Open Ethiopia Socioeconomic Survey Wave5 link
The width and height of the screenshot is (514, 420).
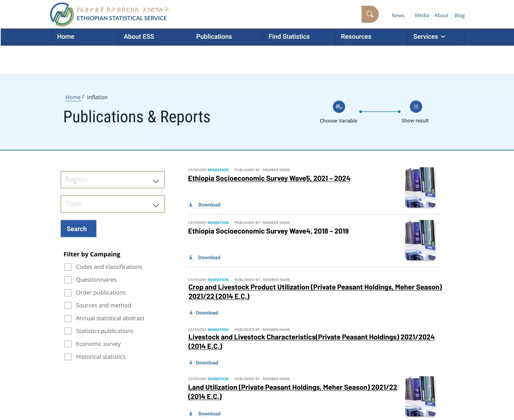click(x=269, y=179)
